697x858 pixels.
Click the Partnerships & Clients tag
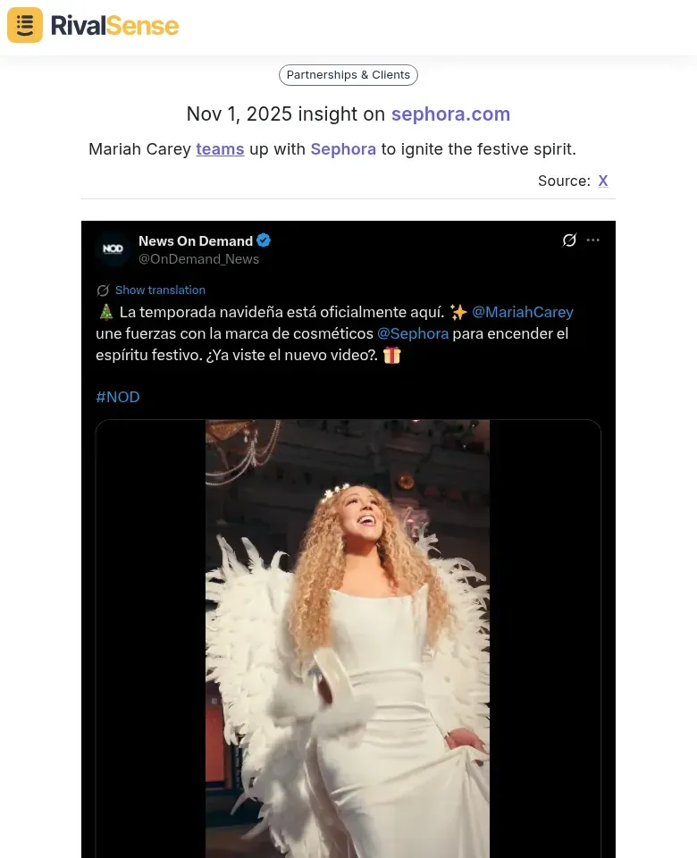coord(348,75)
